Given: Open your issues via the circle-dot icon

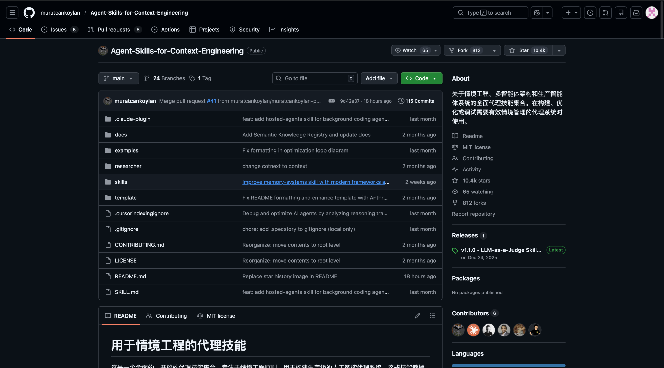Looking at the screenshot, I should [x=590, y=12].
